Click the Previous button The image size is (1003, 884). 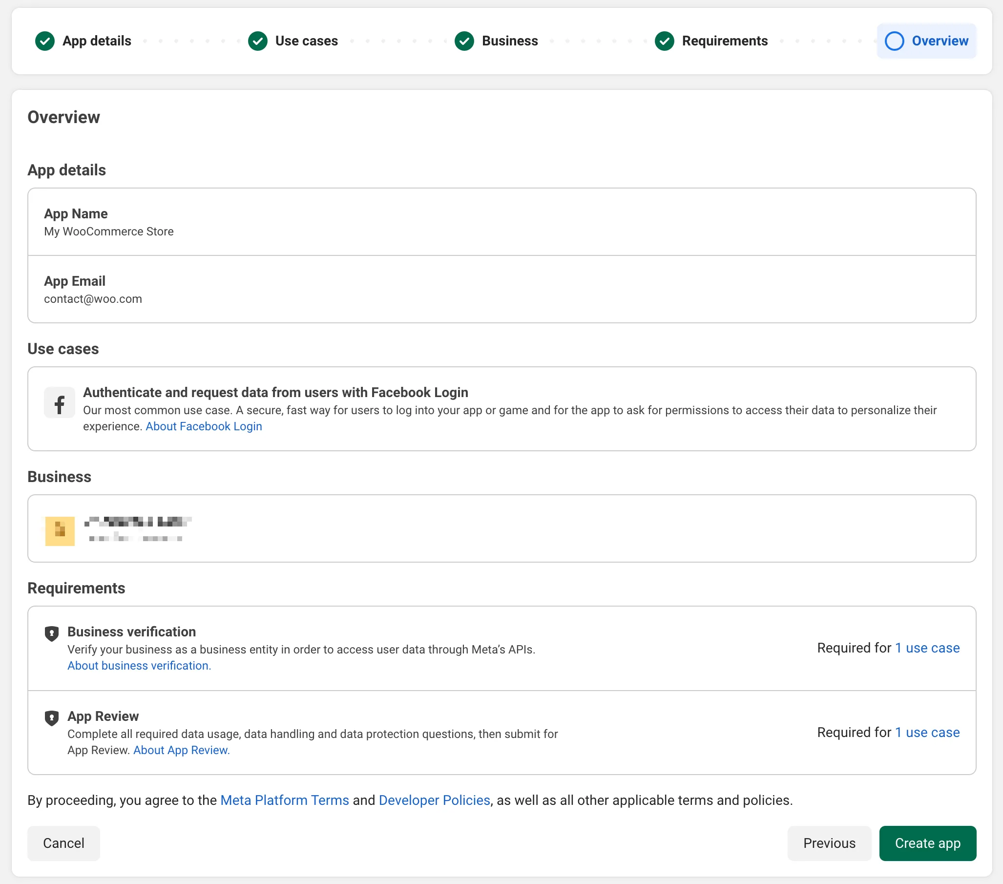pos(829,843)
